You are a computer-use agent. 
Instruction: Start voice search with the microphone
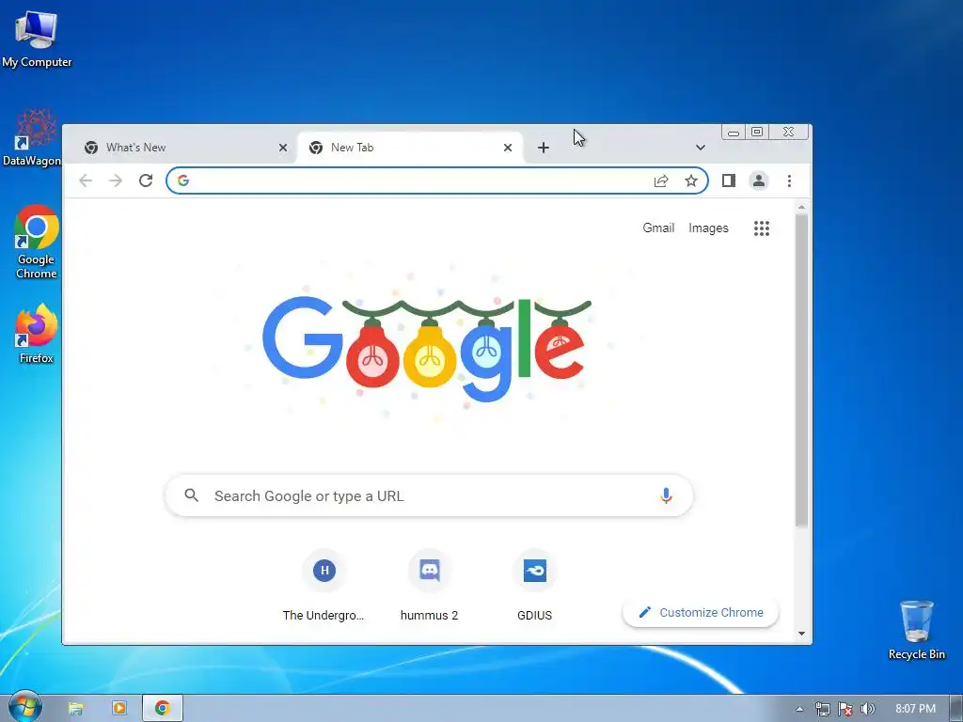[667, 495]
